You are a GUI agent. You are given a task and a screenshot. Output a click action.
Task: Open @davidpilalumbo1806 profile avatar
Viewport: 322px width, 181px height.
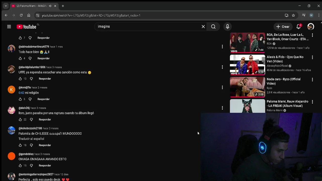click(11, 69)
